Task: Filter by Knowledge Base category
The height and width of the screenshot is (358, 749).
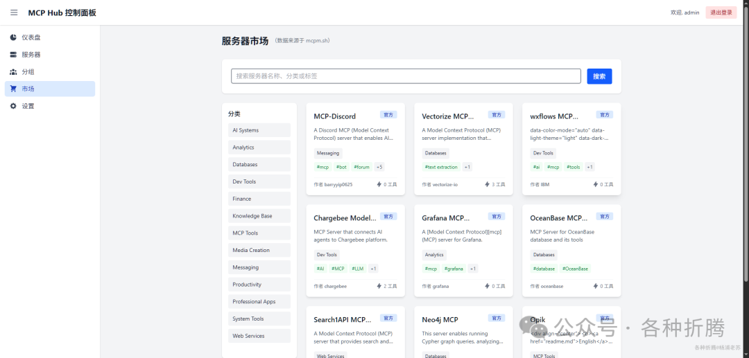Action: click(259, 216)
